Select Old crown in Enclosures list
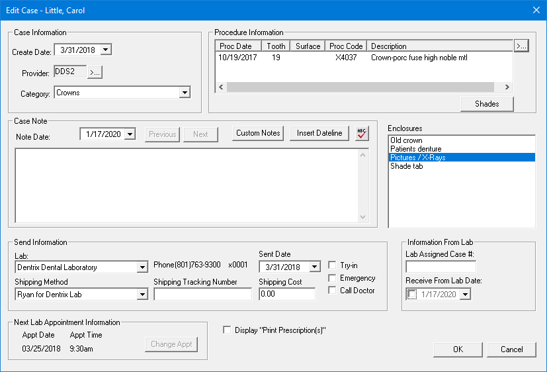The image size is (547, 372). (x=406, y=140)
